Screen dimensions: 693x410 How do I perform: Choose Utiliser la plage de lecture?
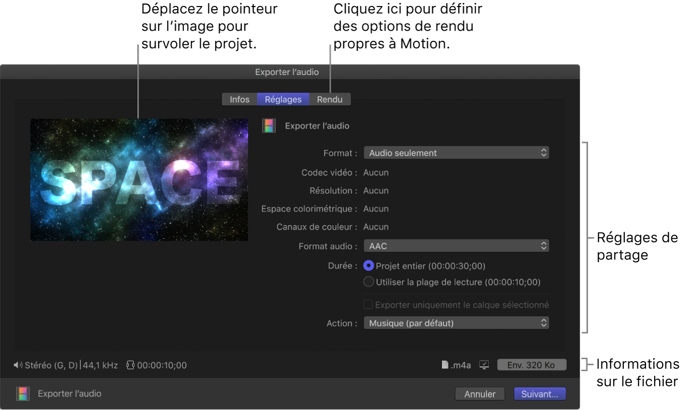(368, 282)
